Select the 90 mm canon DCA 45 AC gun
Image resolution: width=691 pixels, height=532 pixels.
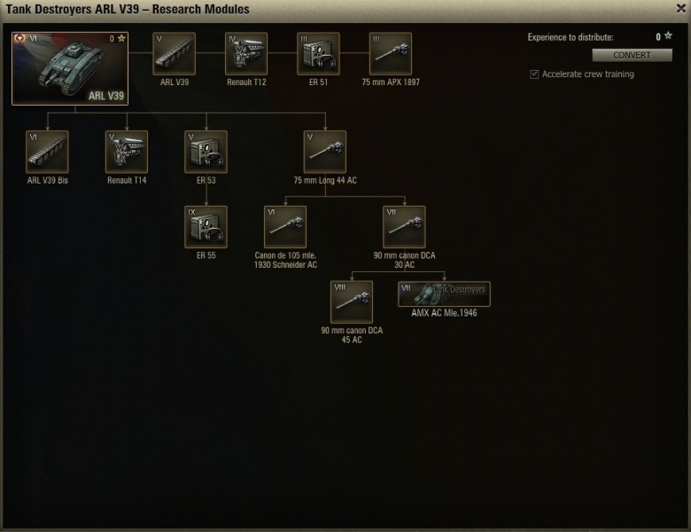coord(351,302)
